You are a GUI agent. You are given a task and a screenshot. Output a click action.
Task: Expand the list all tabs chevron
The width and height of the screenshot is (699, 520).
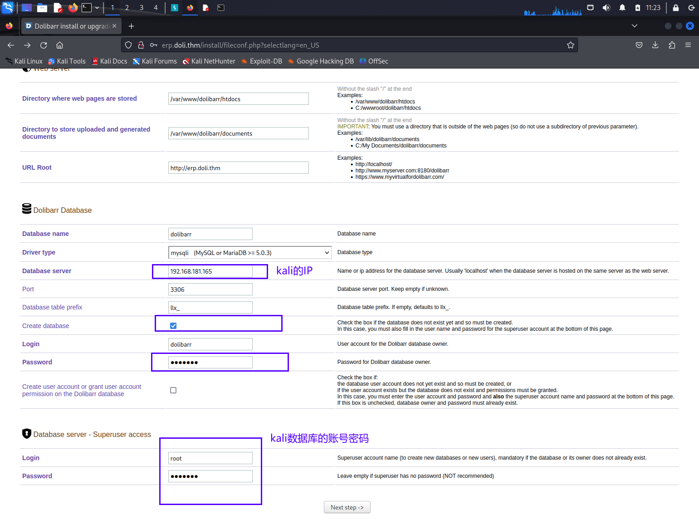[x=635, y=26]
